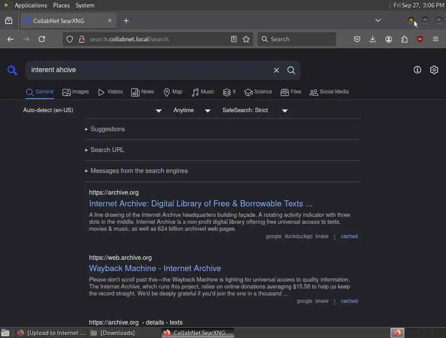Viewport: 446px width, 338px height.
Task: Expand the Suggestions section
Action: click(105, 129)
